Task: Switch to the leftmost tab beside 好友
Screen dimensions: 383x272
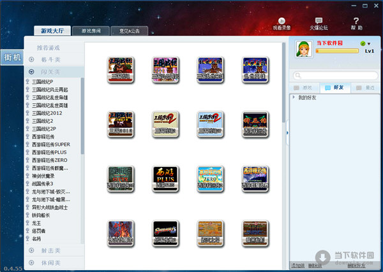Action: [x=304, y=88]
